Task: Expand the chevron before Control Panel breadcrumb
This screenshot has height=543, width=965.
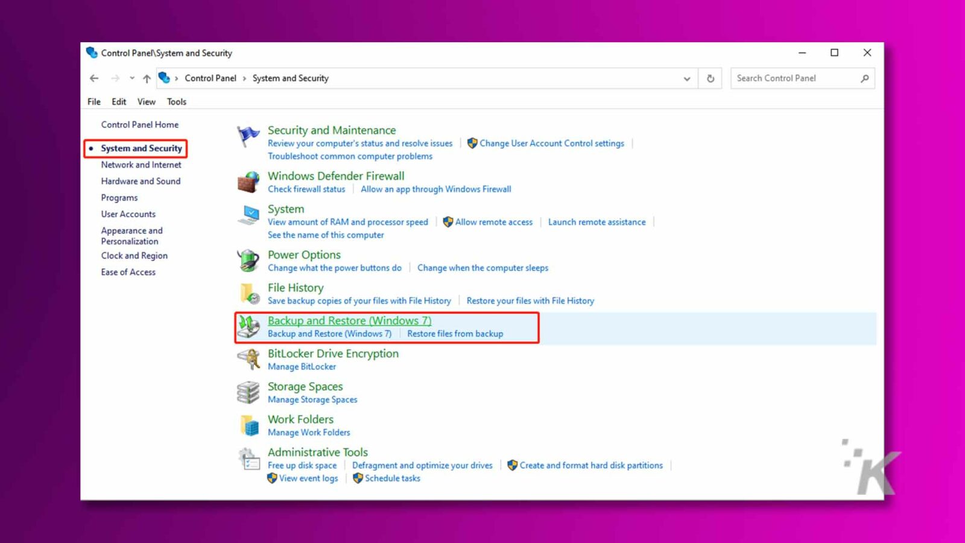Action: coord(176,78)
